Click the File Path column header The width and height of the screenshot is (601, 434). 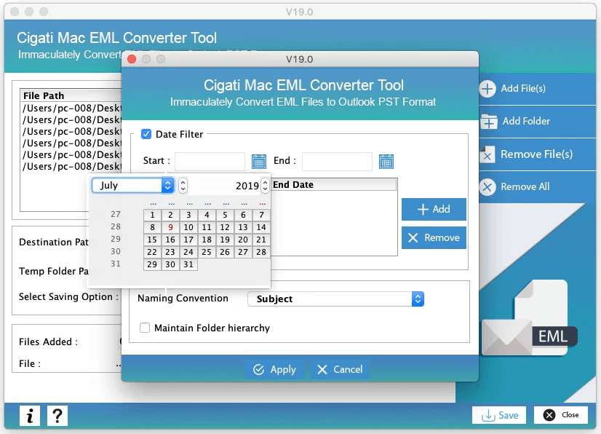[71, 95]
